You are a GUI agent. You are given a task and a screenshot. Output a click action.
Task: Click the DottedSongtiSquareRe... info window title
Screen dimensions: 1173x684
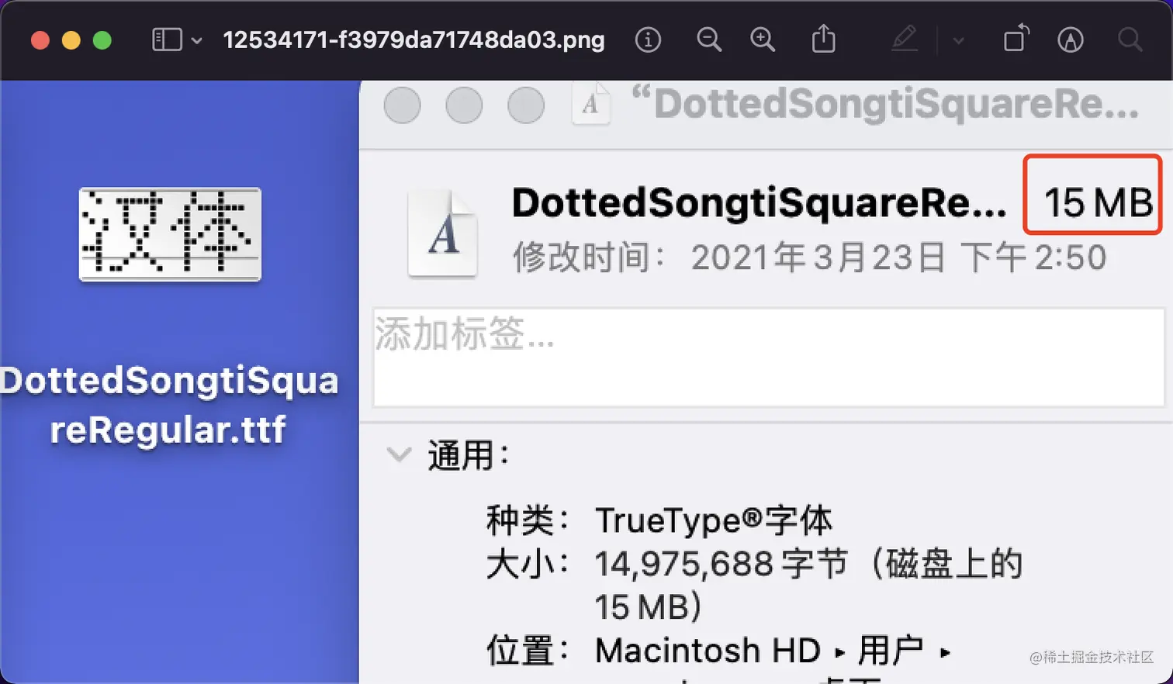[x=884, y=104]
